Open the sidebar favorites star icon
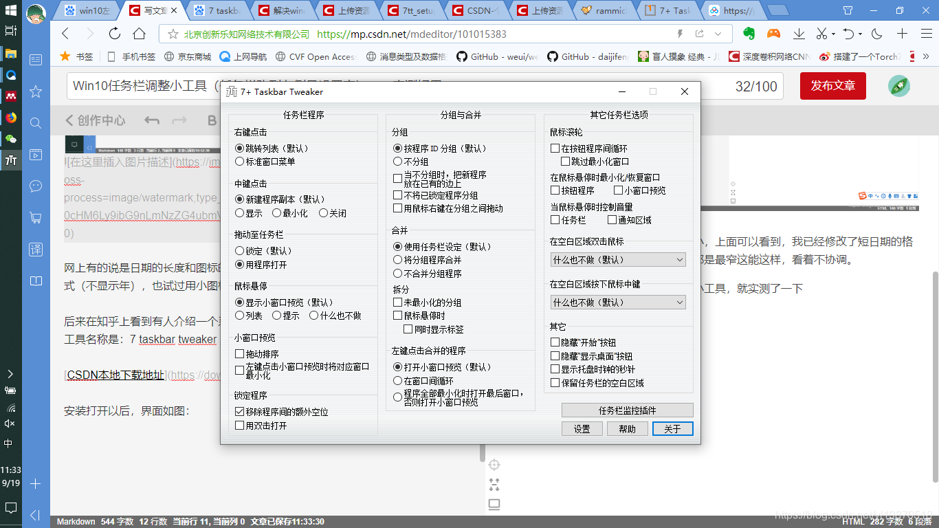Screen dimensions: 939x528 coord(36,91)
